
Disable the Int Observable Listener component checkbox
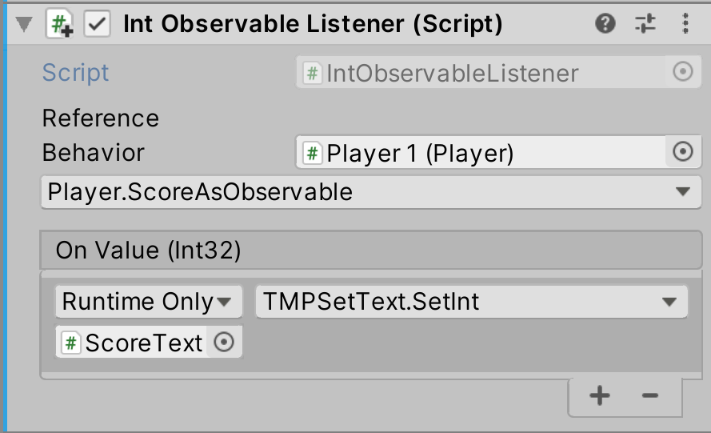(97, 24)
